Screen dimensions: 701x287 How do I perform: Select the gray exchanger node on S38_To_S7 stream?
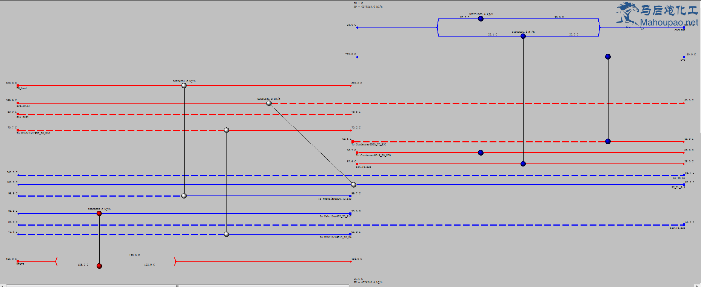click(x=269, y=103)
